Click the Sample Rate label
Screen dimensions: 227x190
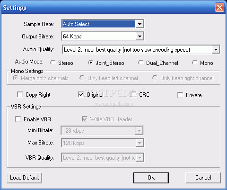tap(39, 24)
